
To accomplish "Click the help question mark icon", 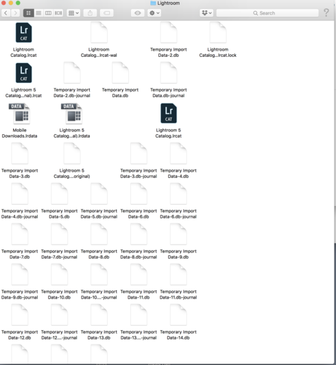I will [x=326, y=12].
